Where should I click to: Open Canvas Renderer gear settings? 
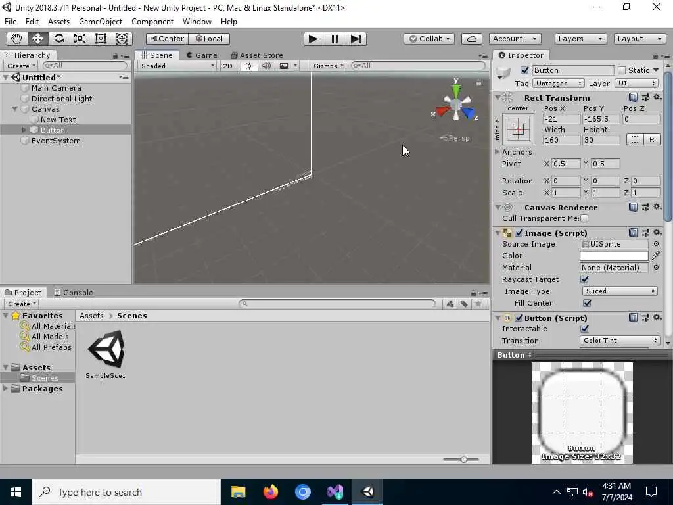(x=657, y=207)
